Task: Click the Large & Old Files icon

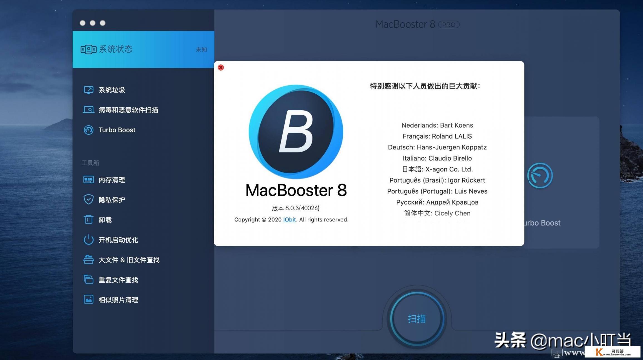Action: click(88, 259)
